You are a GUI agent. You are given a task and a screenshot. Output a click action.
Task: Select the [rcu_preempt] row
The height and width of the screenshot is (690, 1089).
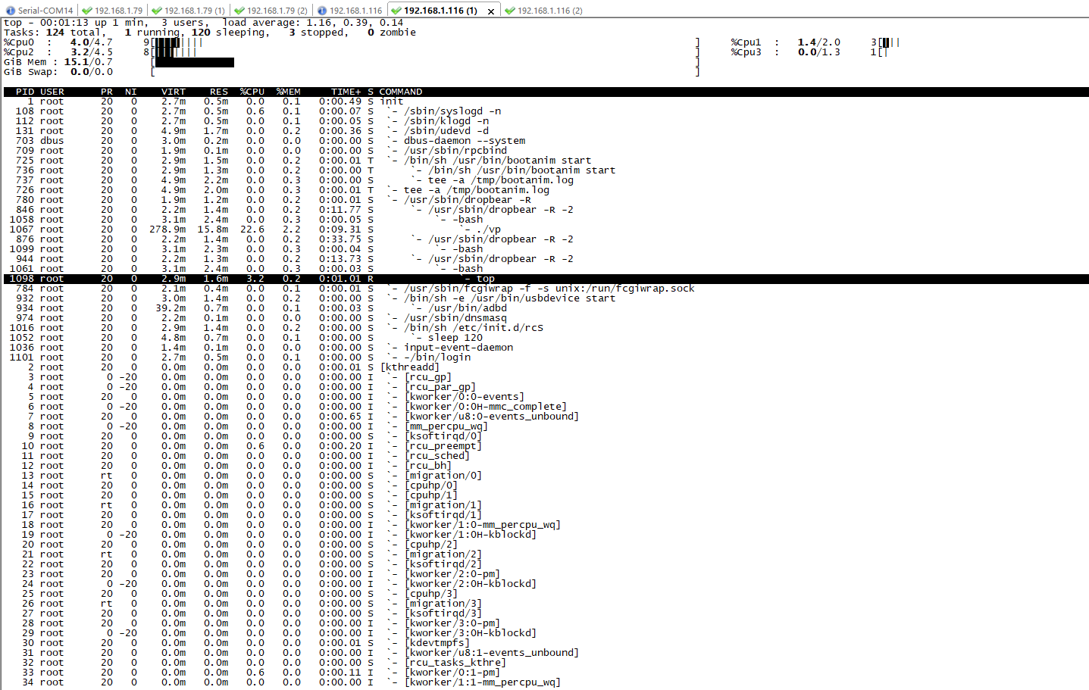[546, 446]
